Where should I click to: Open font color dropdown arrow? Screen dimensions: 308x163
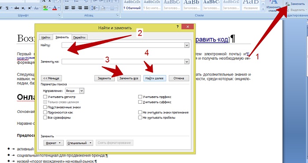[59, 8]
